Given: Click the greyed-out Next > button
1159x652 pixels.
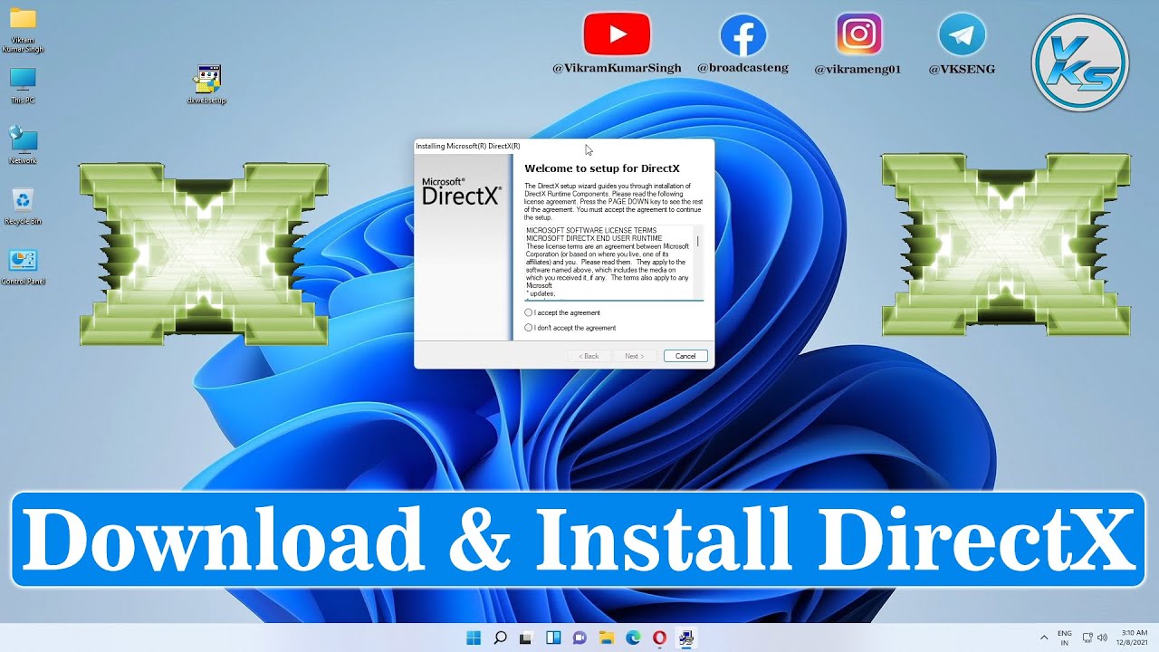Looking at the screenshot, I should coord(635,356).
